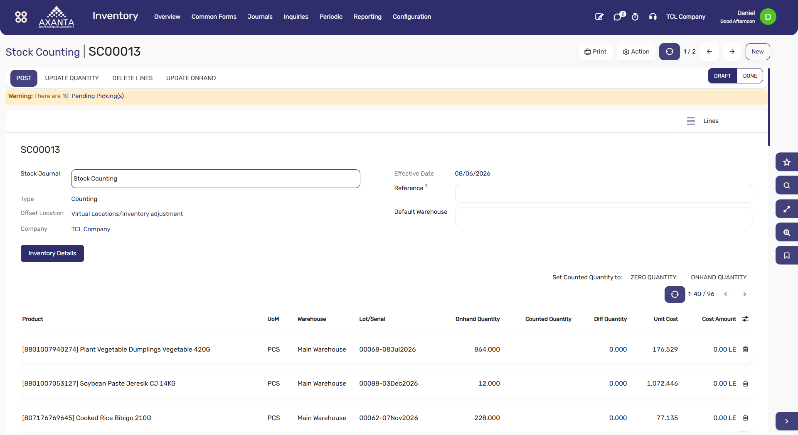The height and width of the screenshot is (435, 798).
Task: Click the edit note icon in header
Action: coord(599,17)
